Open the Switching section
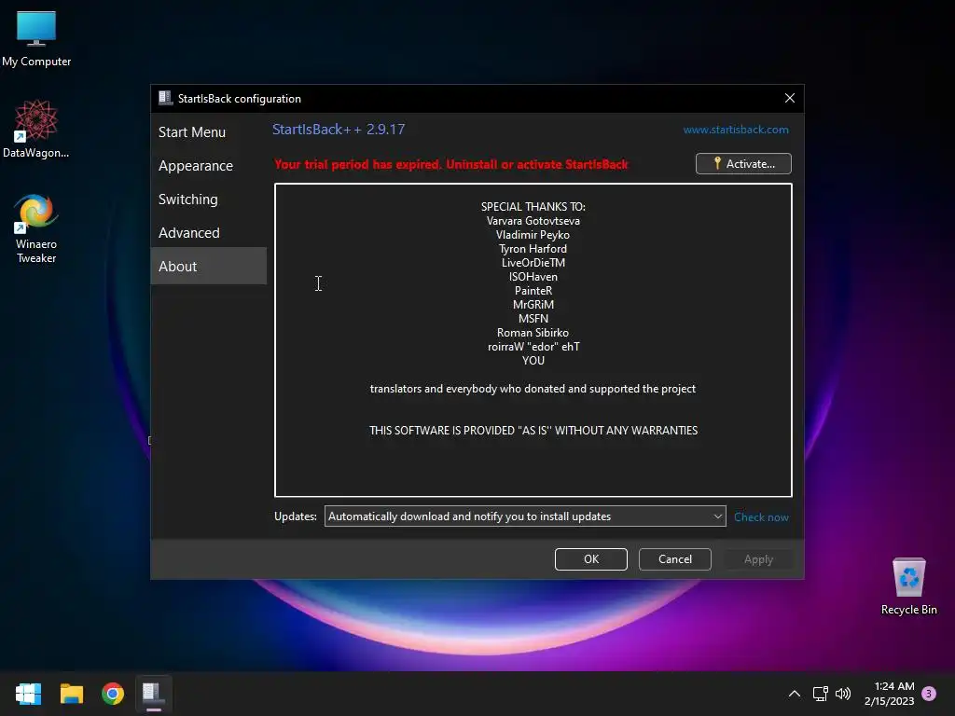 point(209,200)
